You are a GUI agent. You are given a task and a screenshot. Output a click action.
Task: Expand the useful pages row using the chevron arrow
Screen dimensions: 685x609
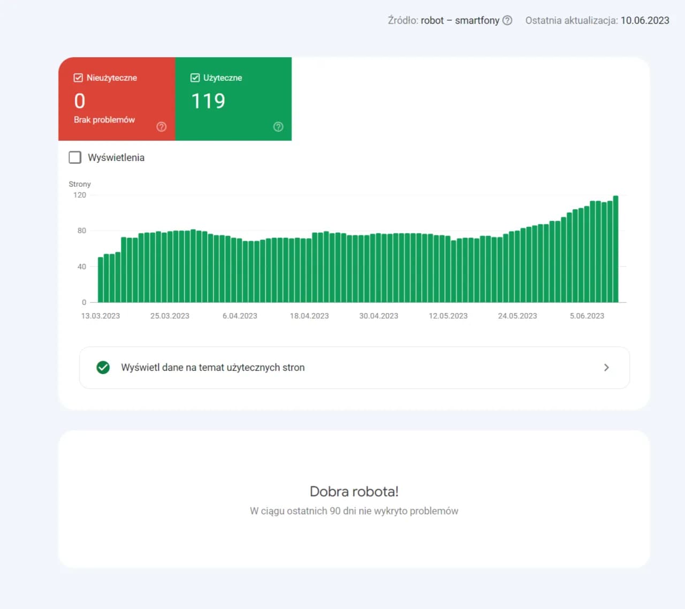coord(606,368)
